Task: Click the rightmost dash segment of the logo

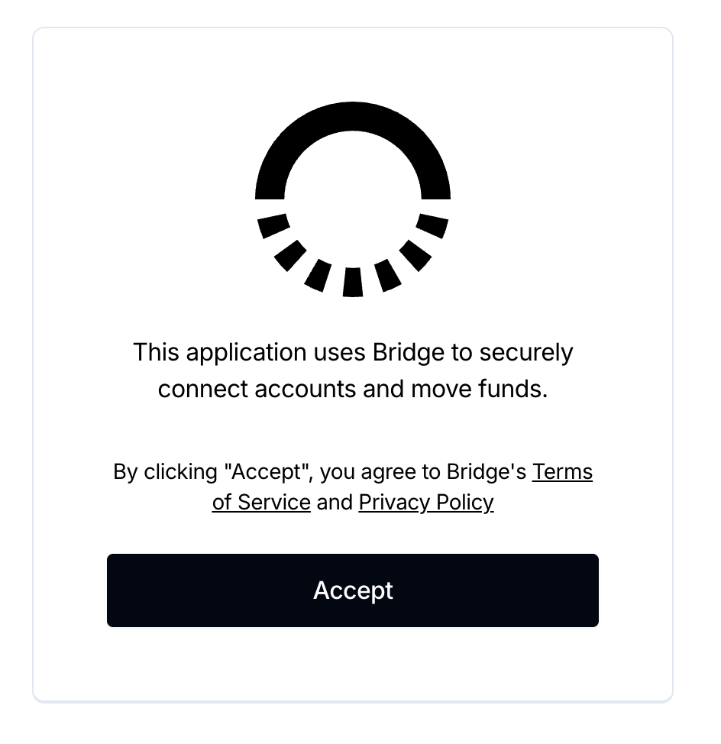Action: [432, 225]
